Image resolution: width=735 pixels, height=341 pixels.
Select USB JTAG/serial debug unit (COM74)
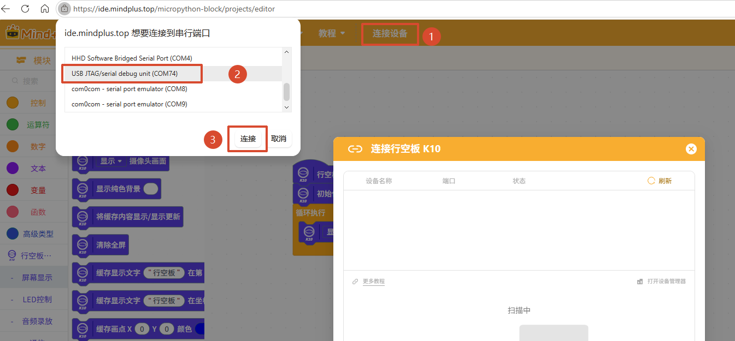[x=173, y=74]
